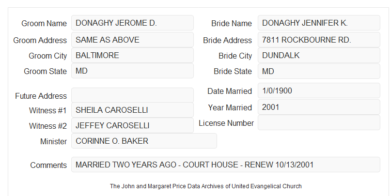Focus the Year Married field showing 2001
The width and height of the screenshot is (390, 196).
[x=319, y=107]
